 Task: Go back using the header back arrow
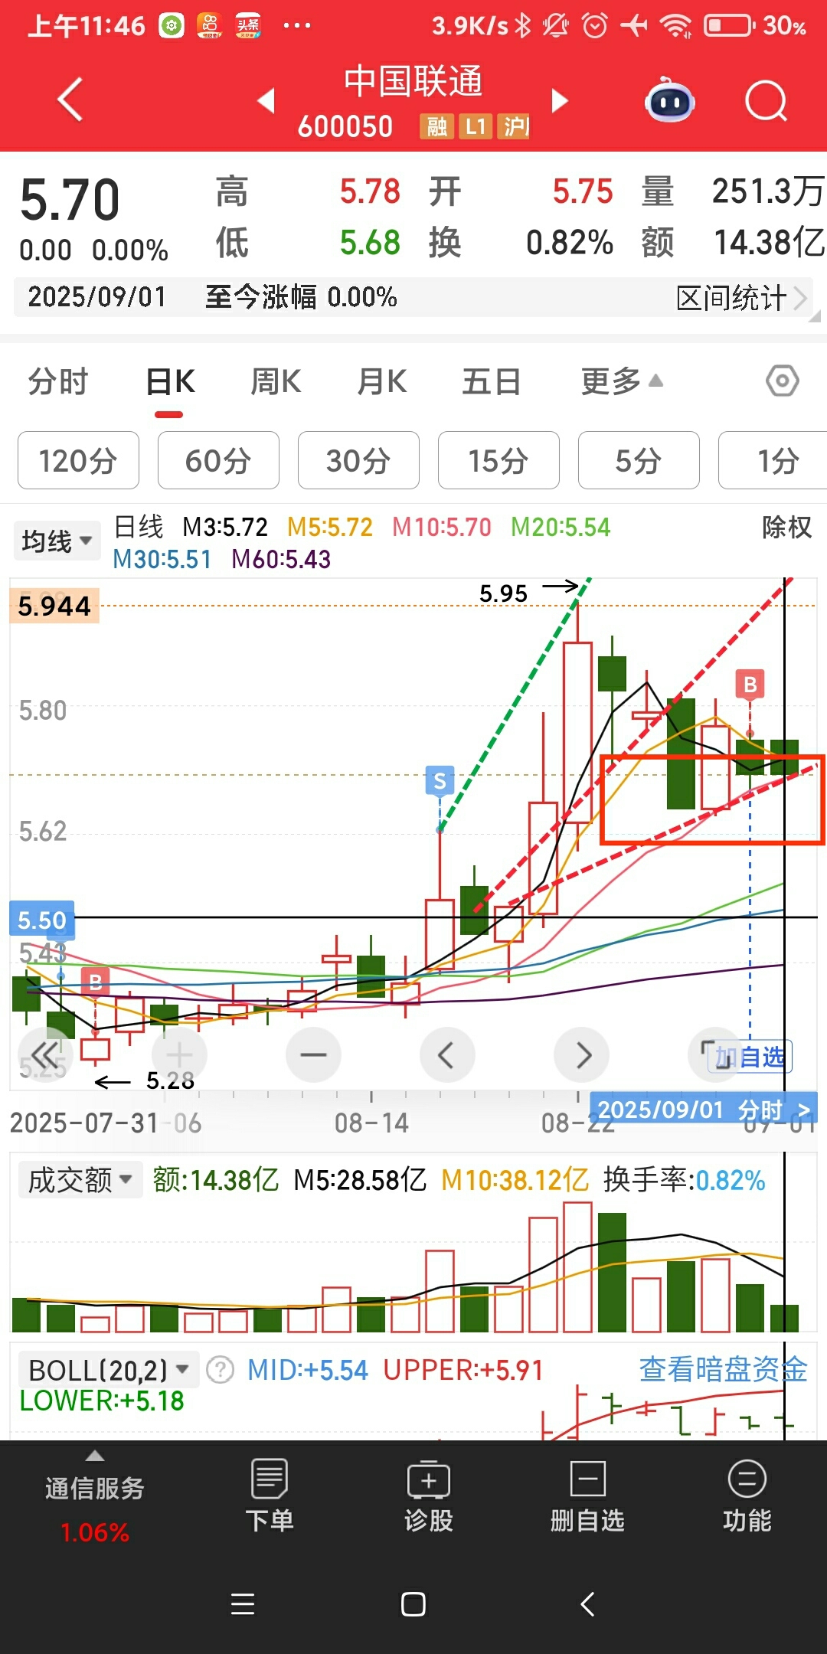[70, 100]
